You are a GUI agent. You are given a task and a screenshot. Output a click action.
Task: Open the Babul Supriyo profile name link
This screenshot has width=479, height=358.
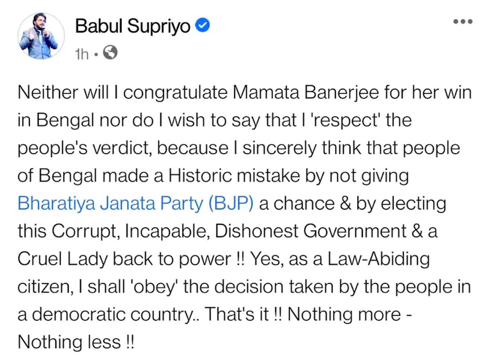pyautogui.click(x=132, y=26)
